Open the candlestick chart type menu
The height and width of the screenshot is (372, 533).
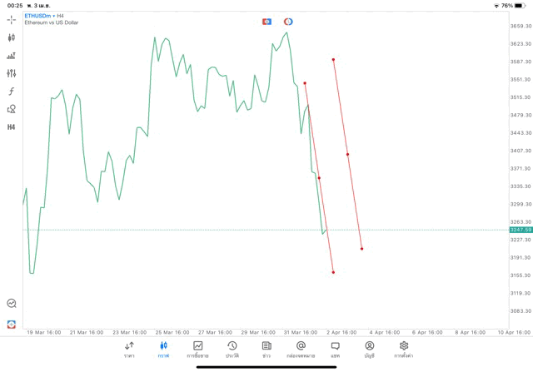pyautogui.click(x=11, y=37)
